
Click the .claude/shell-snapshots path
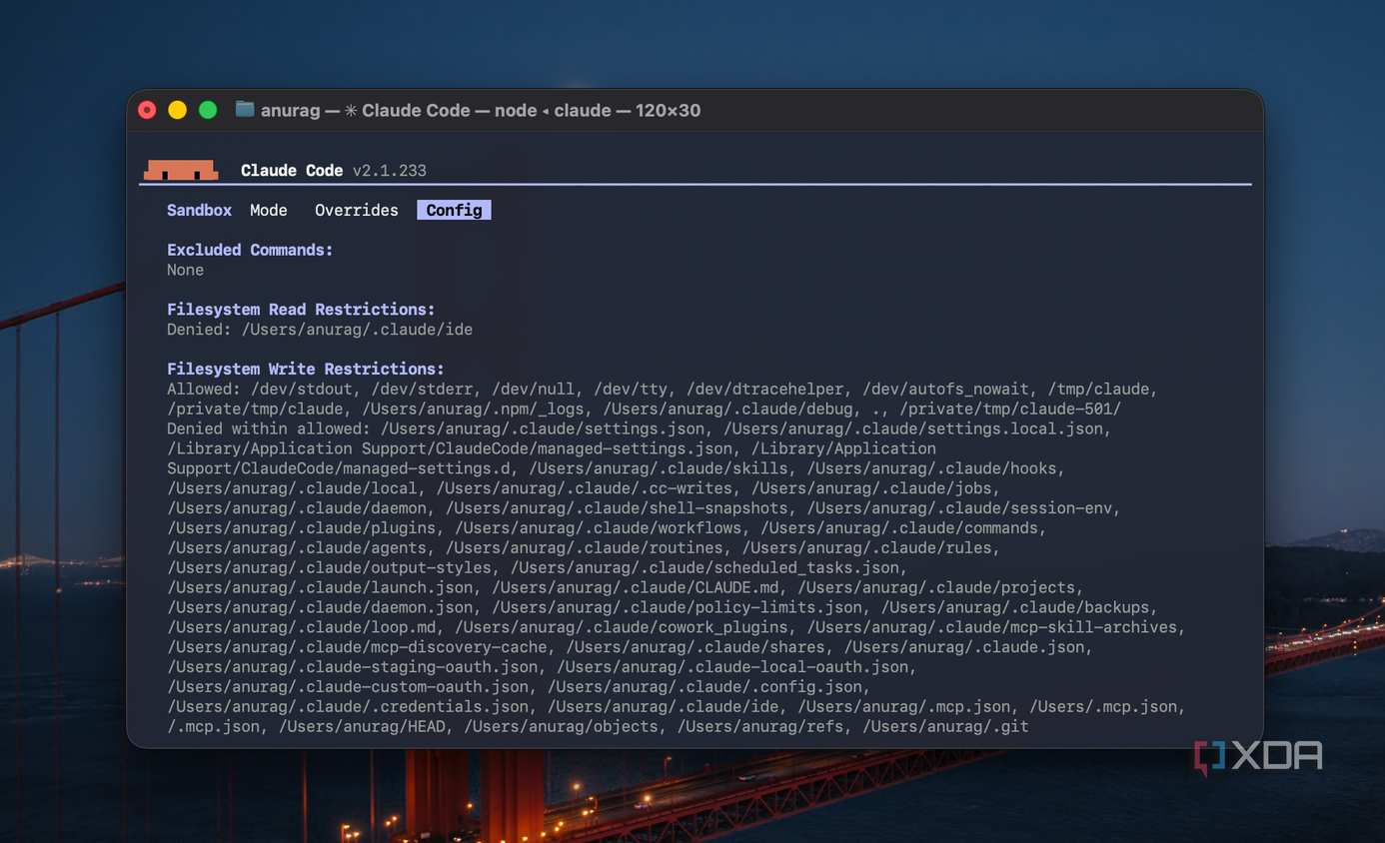618,508
